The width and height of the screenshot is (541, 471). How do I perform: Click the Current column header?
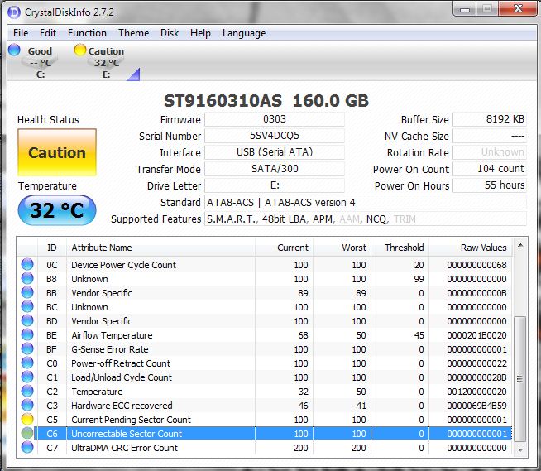tap(284, 248)
